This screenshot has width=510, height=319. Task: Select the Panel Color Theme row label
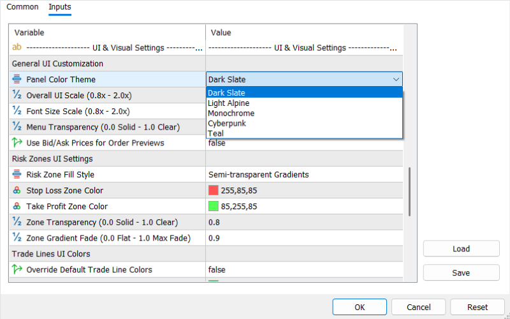(x=61, y=80)
